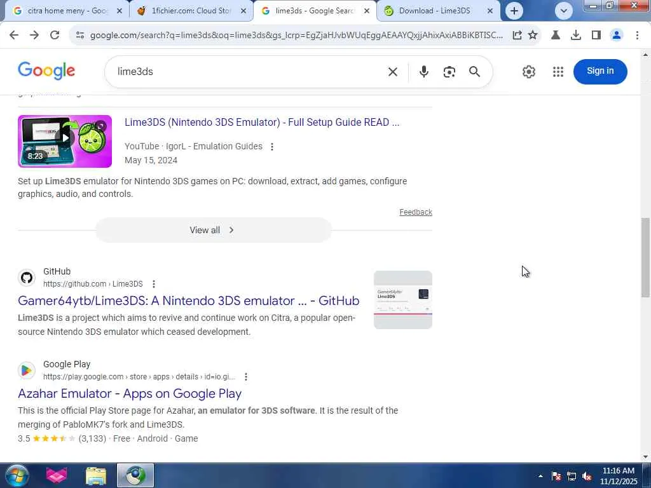651x488 pixels.
Task: Click the GitHub favicon in result
Action: (x=27, y=278)
